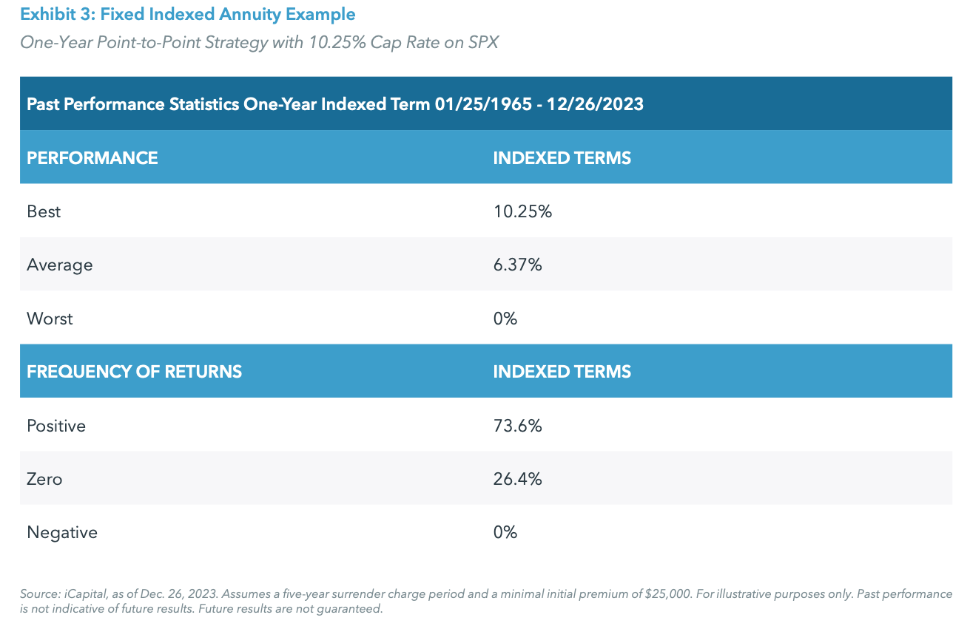Screen dimensions: 970x626
Task: Select the Positive row label
Action: (56, 426)
